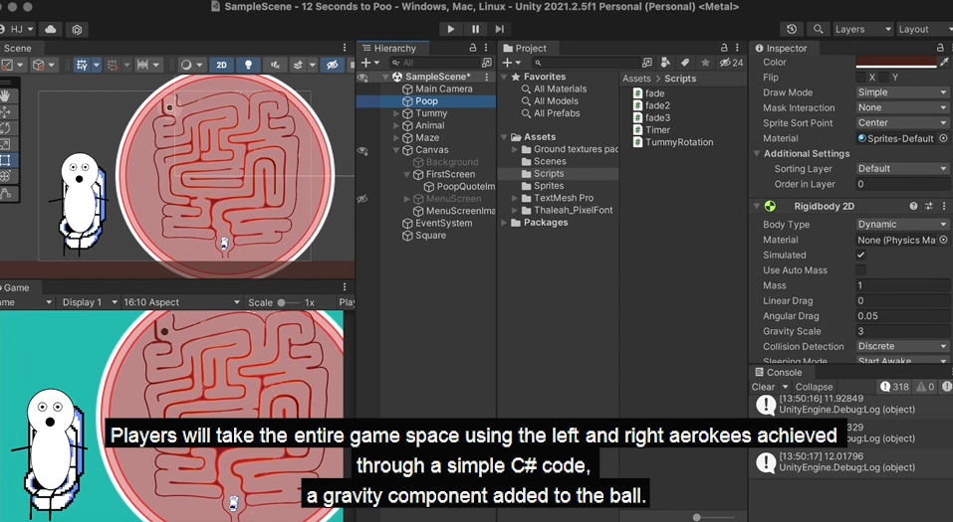Toggle scene visibility eye icon in Scene toolbar
The height and width of the screenshot is (522, 953).
[332, 65]
